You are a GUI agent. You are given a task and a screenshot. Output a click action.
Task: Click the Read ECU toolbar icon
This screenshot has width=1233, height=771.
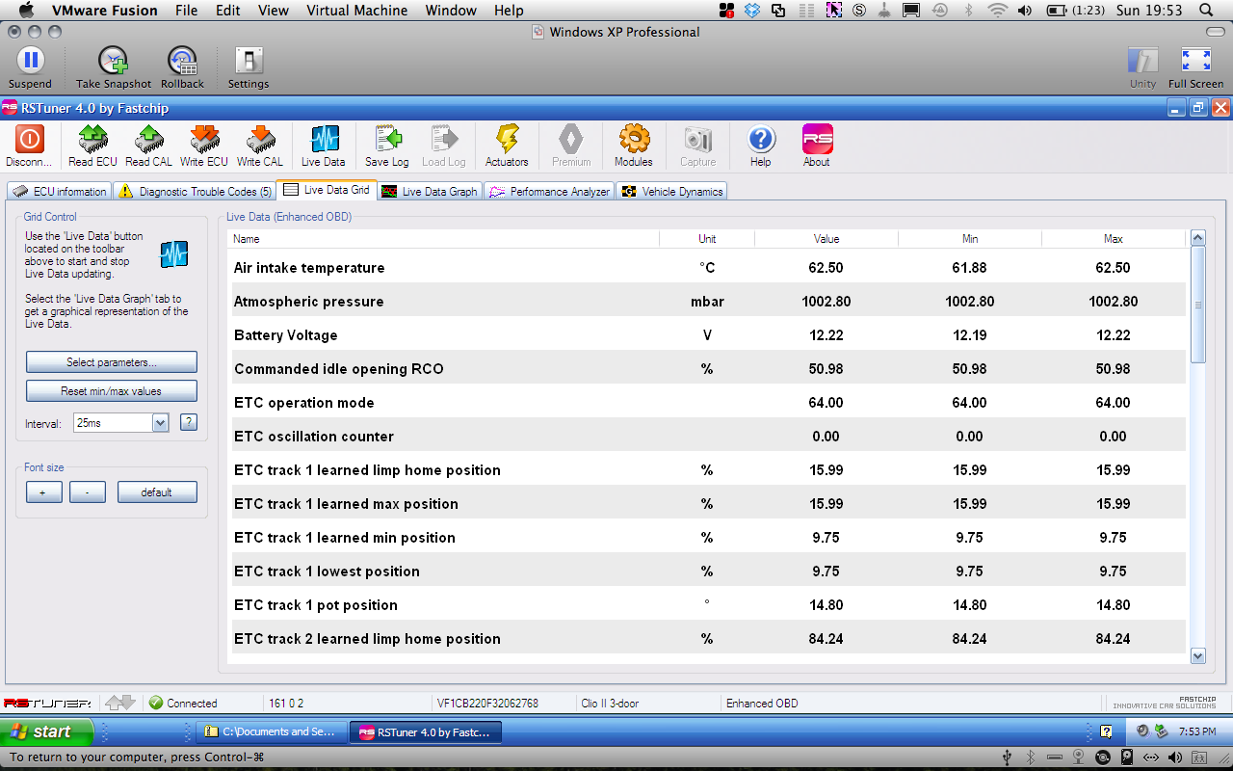[92, 140]
